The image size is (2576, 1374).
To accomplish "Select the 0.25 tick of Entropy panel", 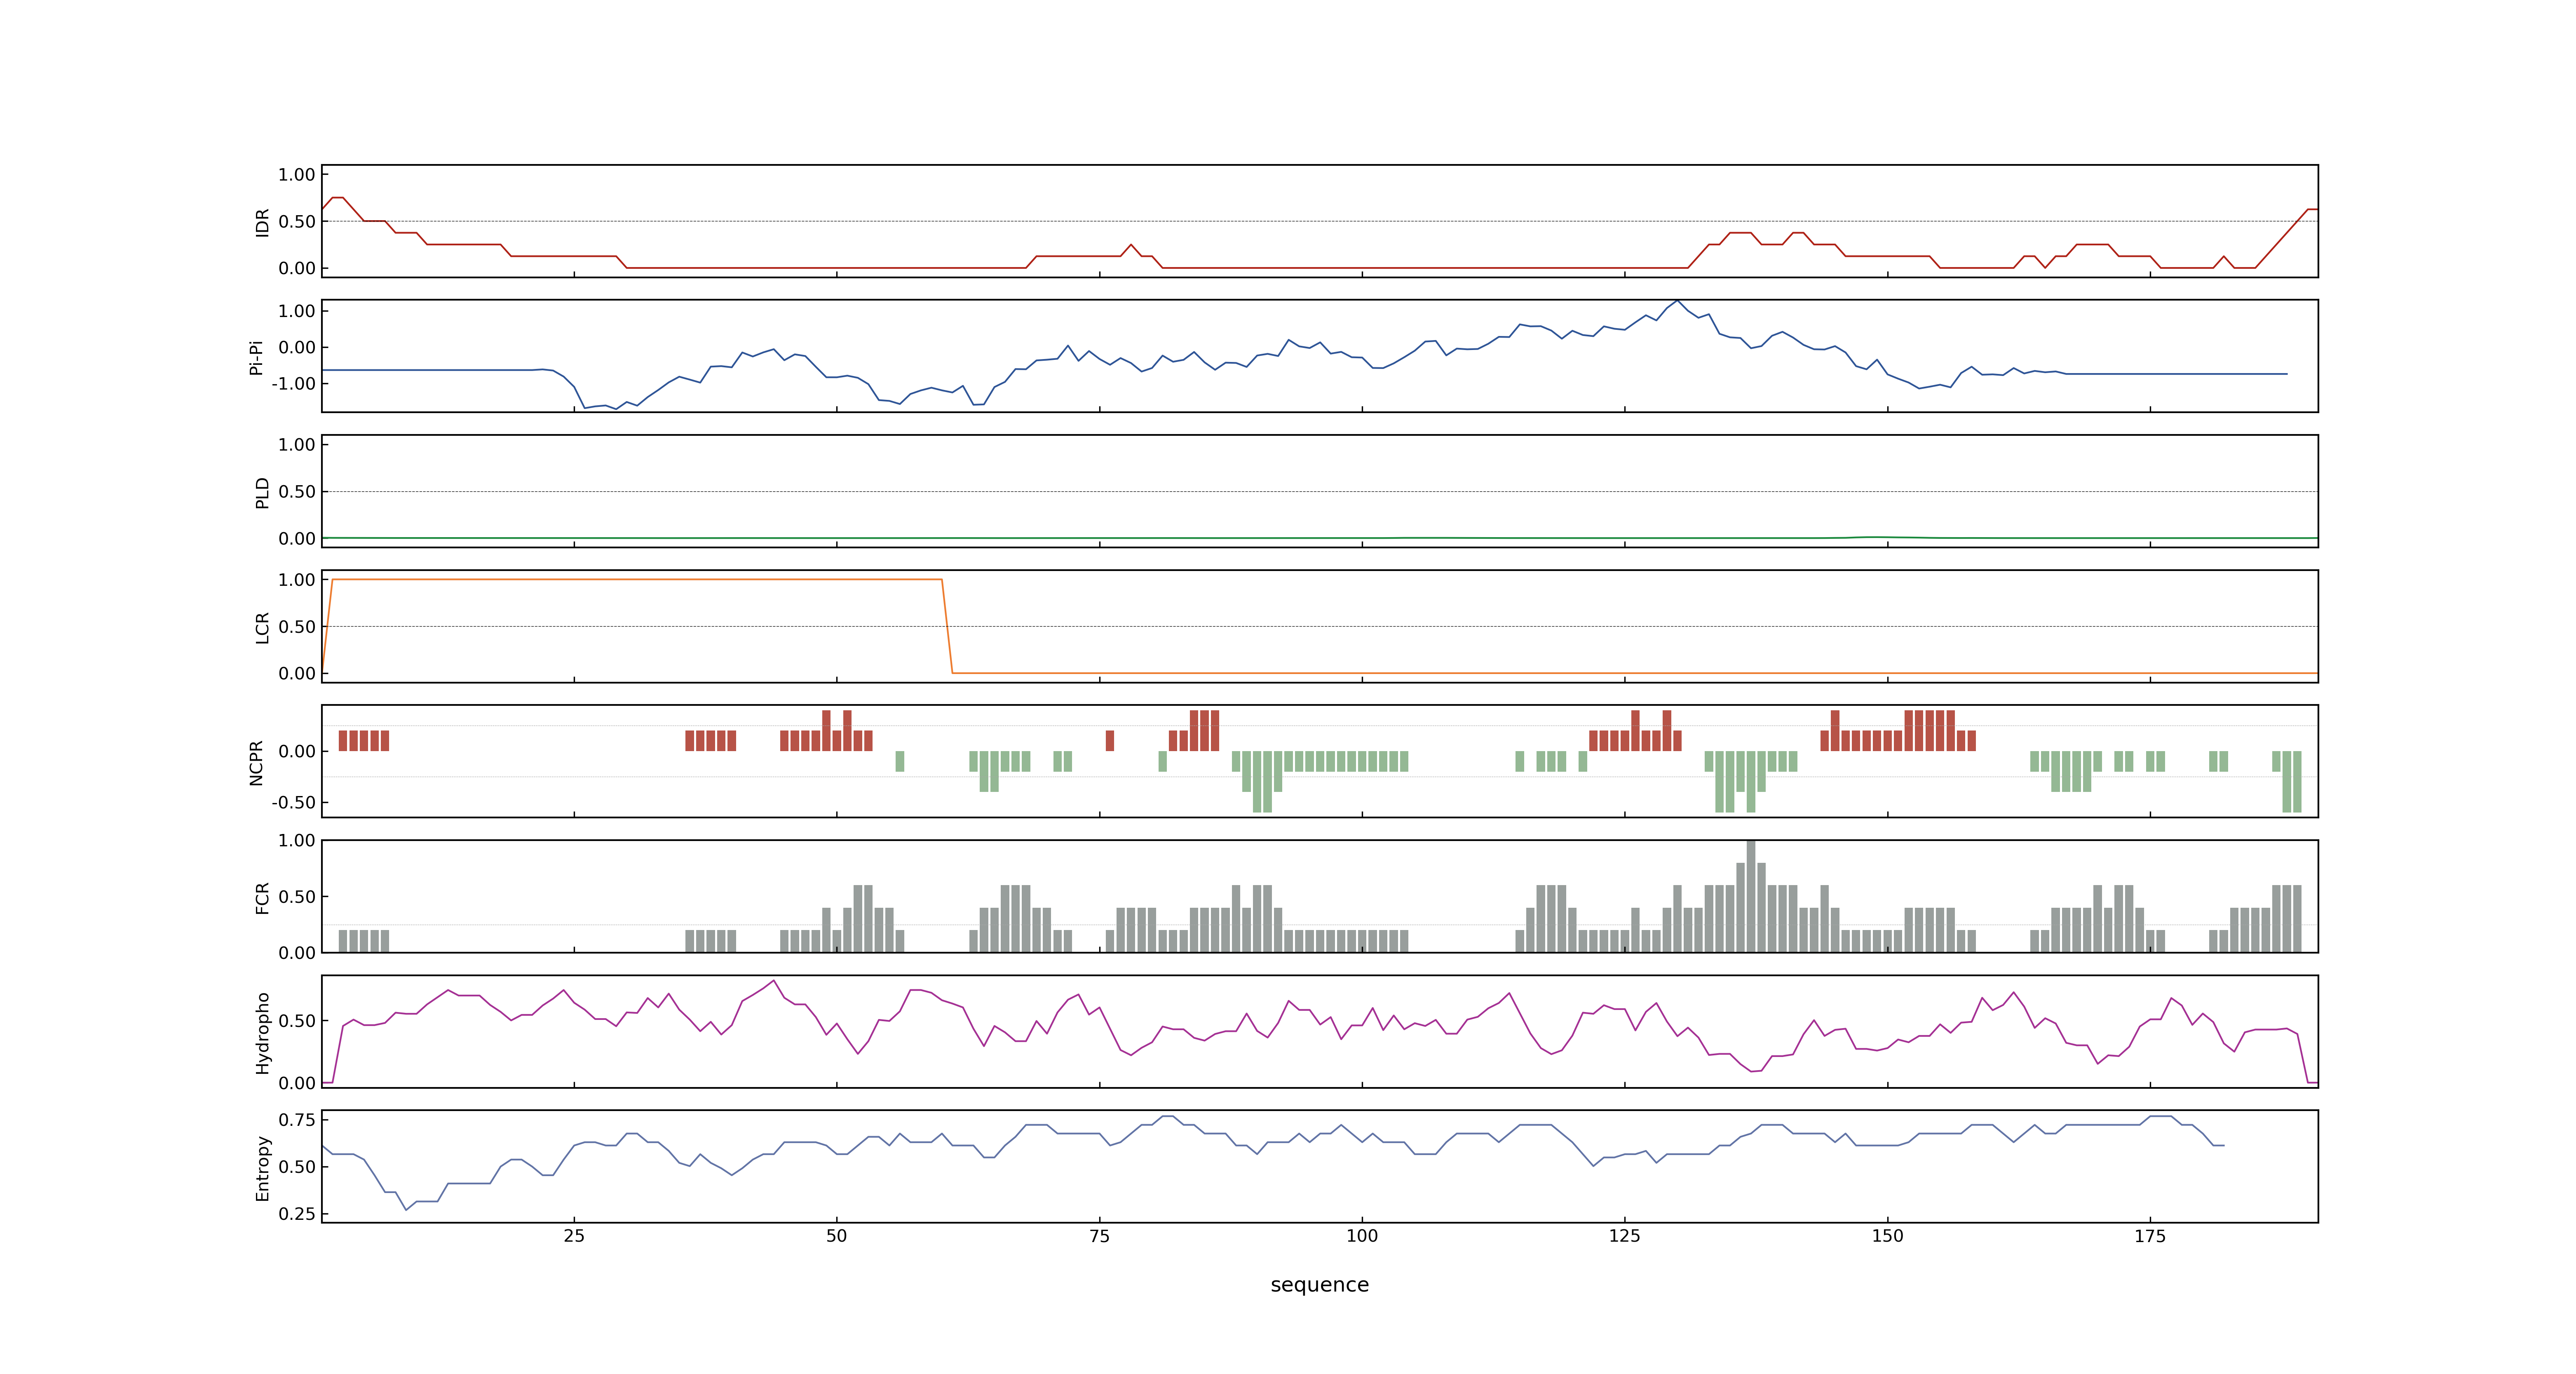I will pos(297,1214).
